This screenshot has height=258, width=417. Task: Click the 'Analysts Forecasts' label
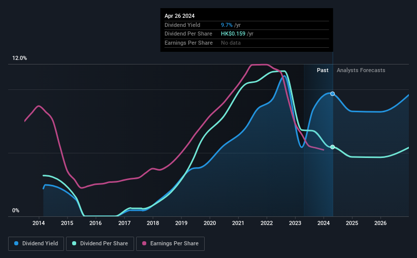pos(361,70)
